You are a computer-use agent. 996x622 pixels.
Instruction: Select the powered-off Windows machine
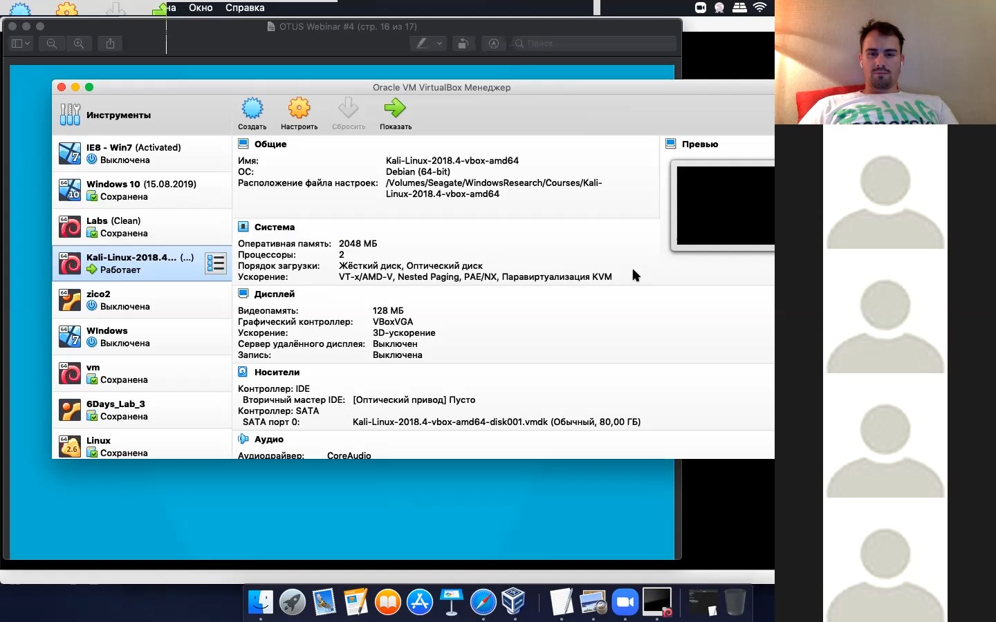[142, 337]
